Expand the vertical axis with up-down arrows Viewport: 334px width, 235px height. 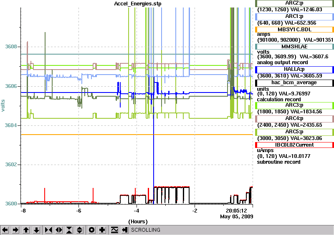(80, 230)
